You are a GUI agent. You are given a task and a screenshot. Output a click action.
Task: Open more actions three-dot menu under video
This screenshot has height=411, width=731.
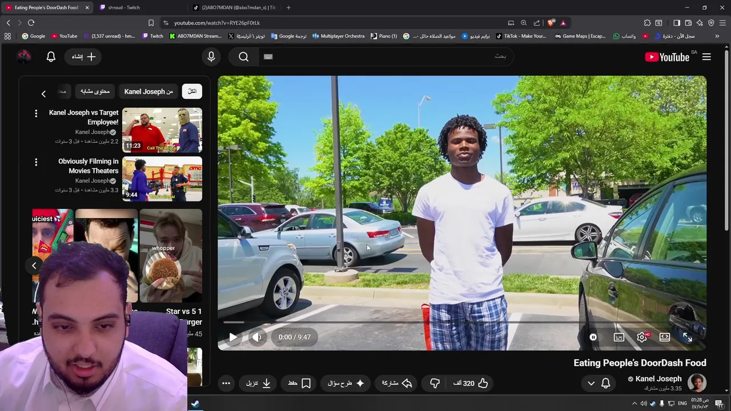coord(226,384)
